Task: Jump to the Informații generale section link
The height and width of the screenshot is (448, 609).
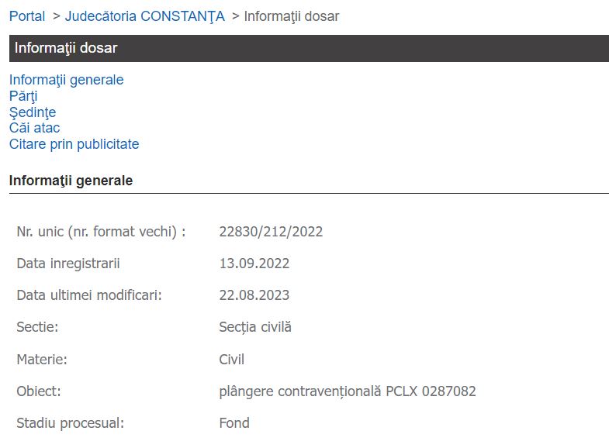Action: point(66,80)
